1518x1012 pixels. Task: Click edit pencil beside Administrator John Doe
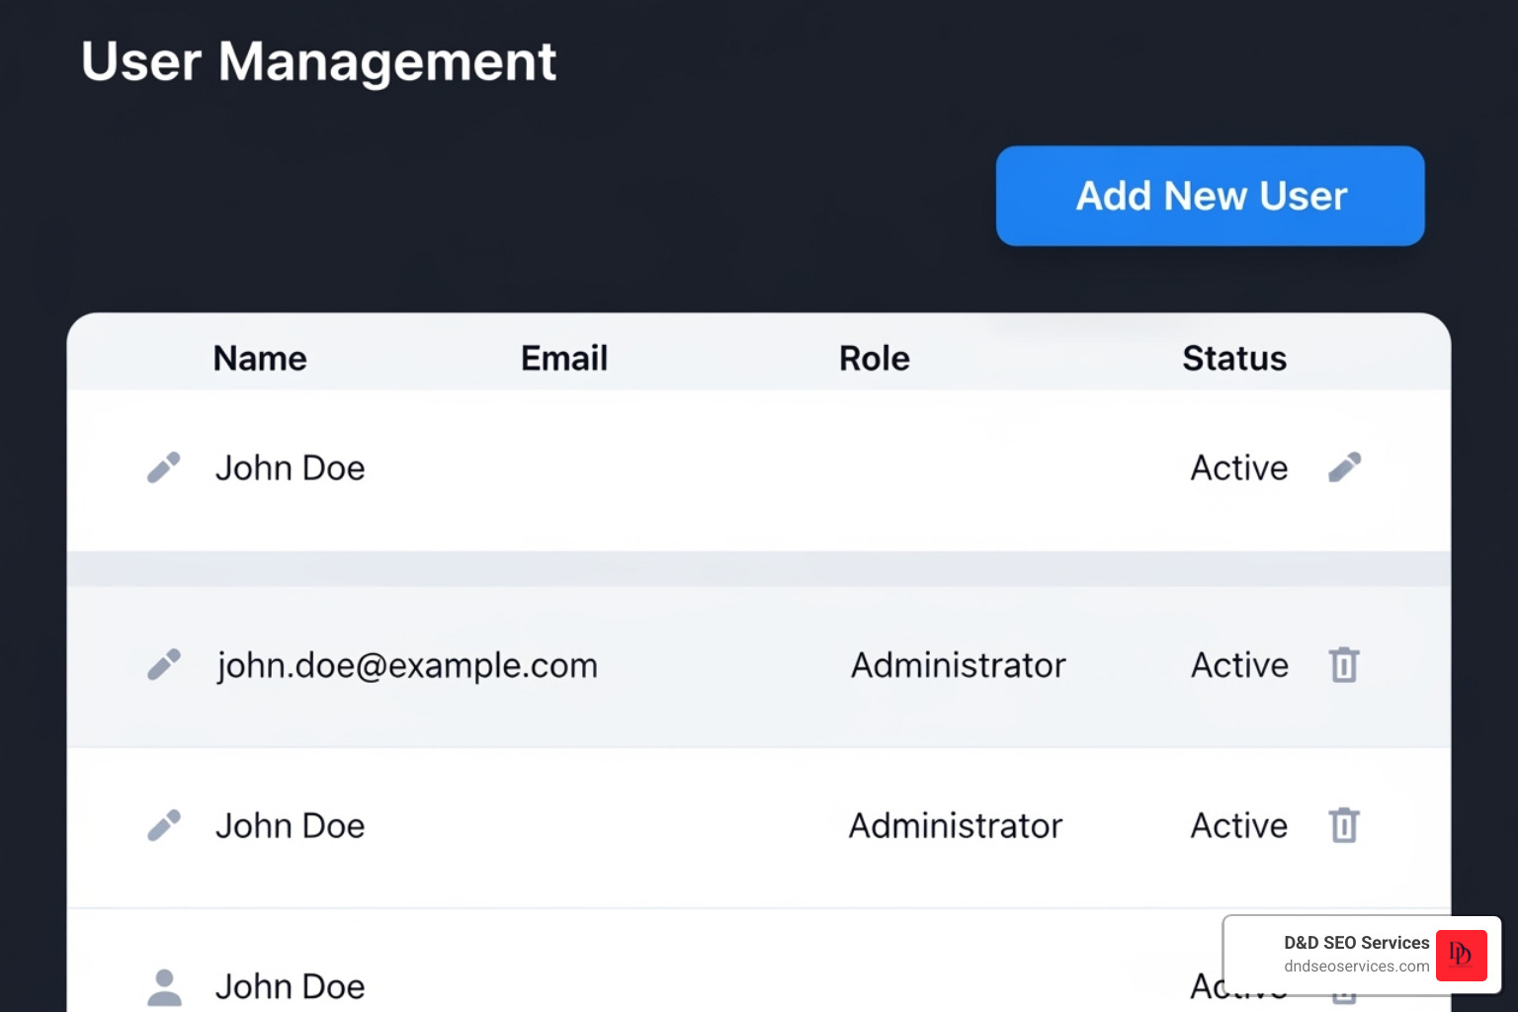tap(164, 825)
